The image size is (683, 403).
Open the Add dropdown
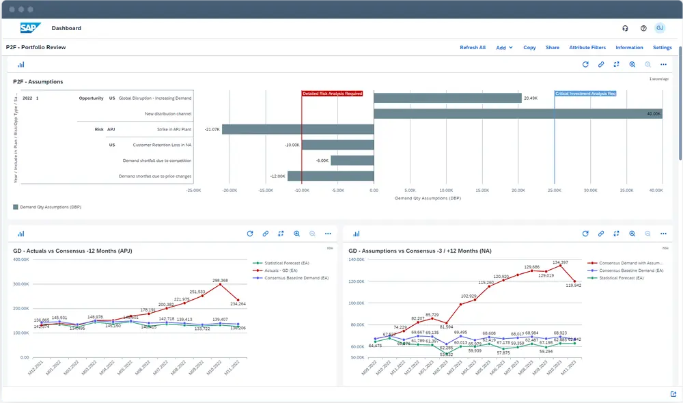pos(505,48)
